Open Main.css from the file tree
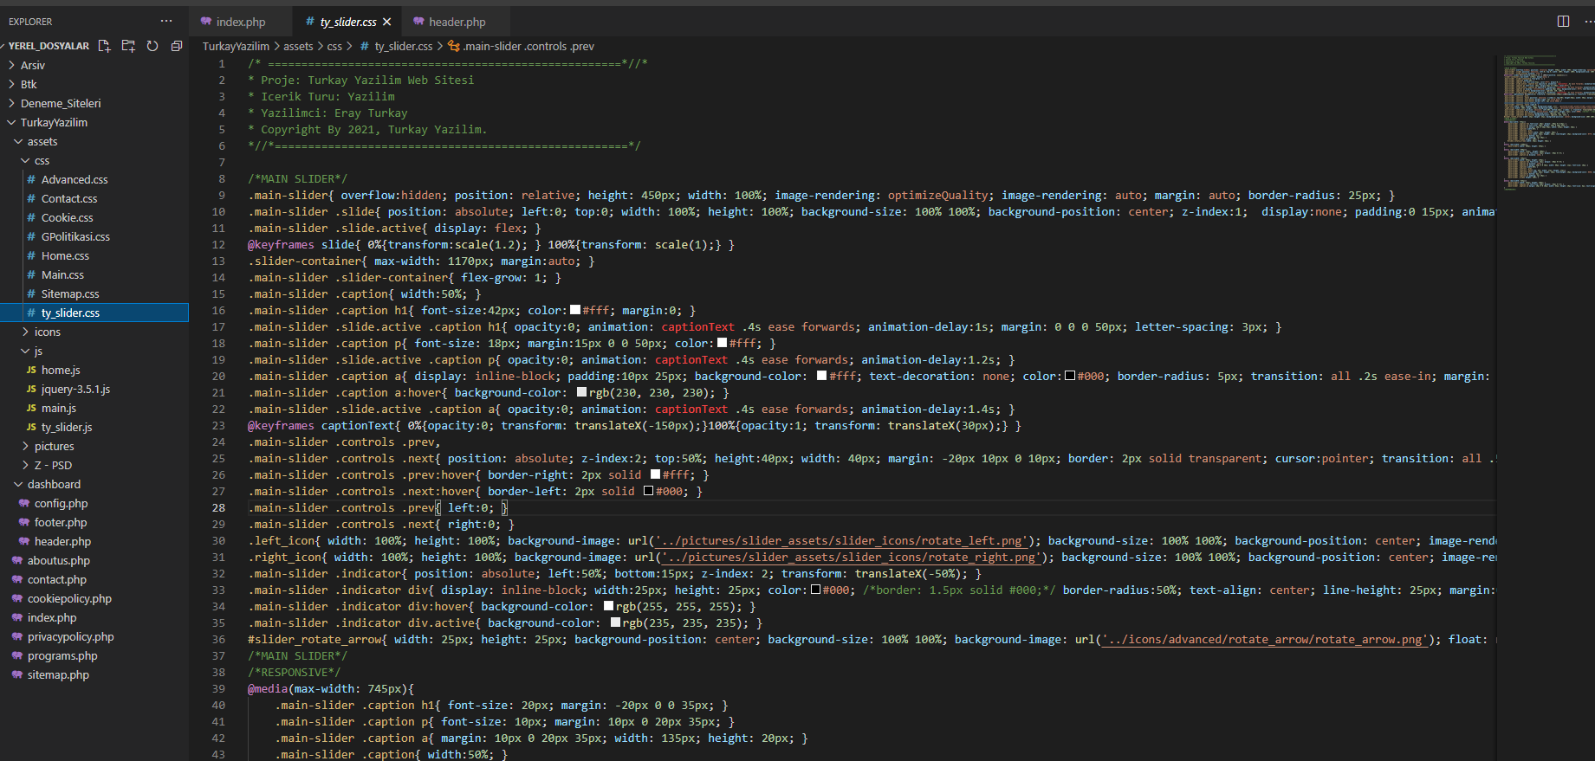The width and height of the screenshot is (1595, 761). [62, 274]
